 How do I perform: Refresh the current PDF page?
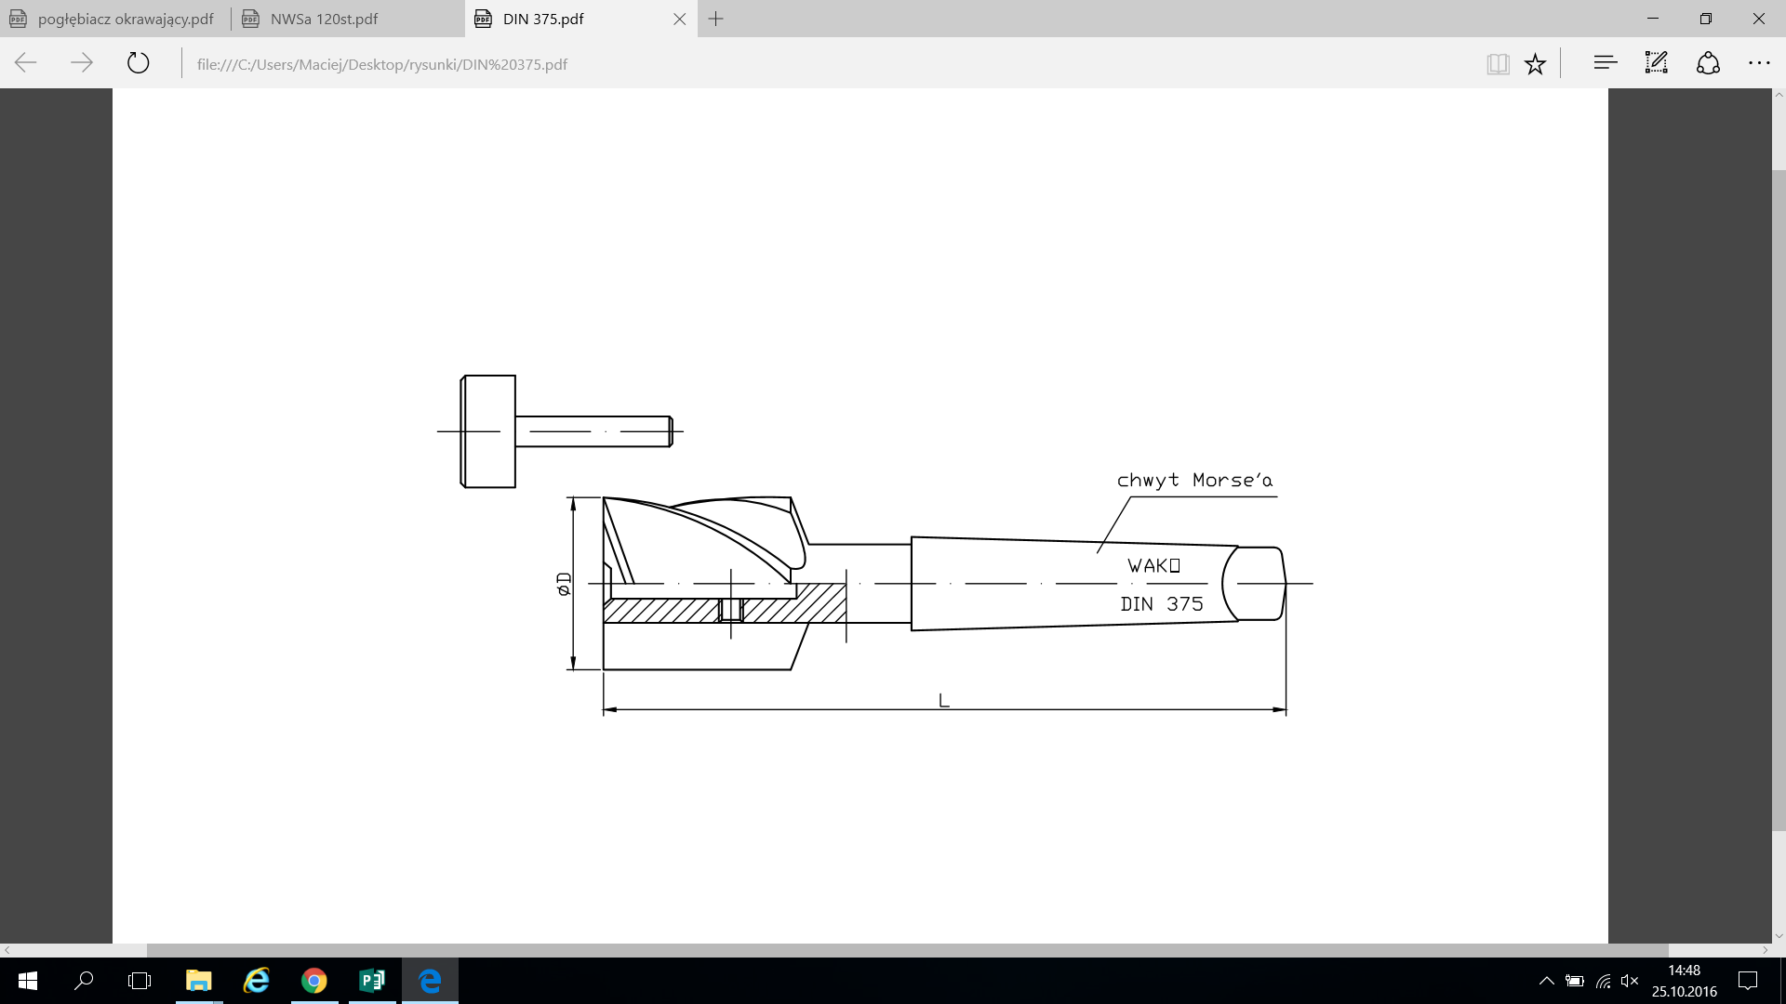click(138, 63)
